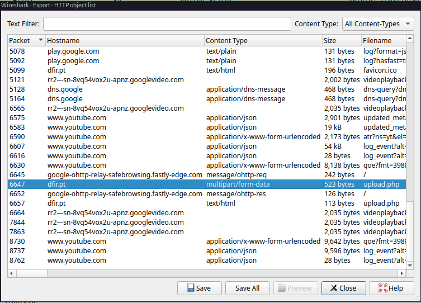Select packet 6630 8,138 bytes row

207,165
